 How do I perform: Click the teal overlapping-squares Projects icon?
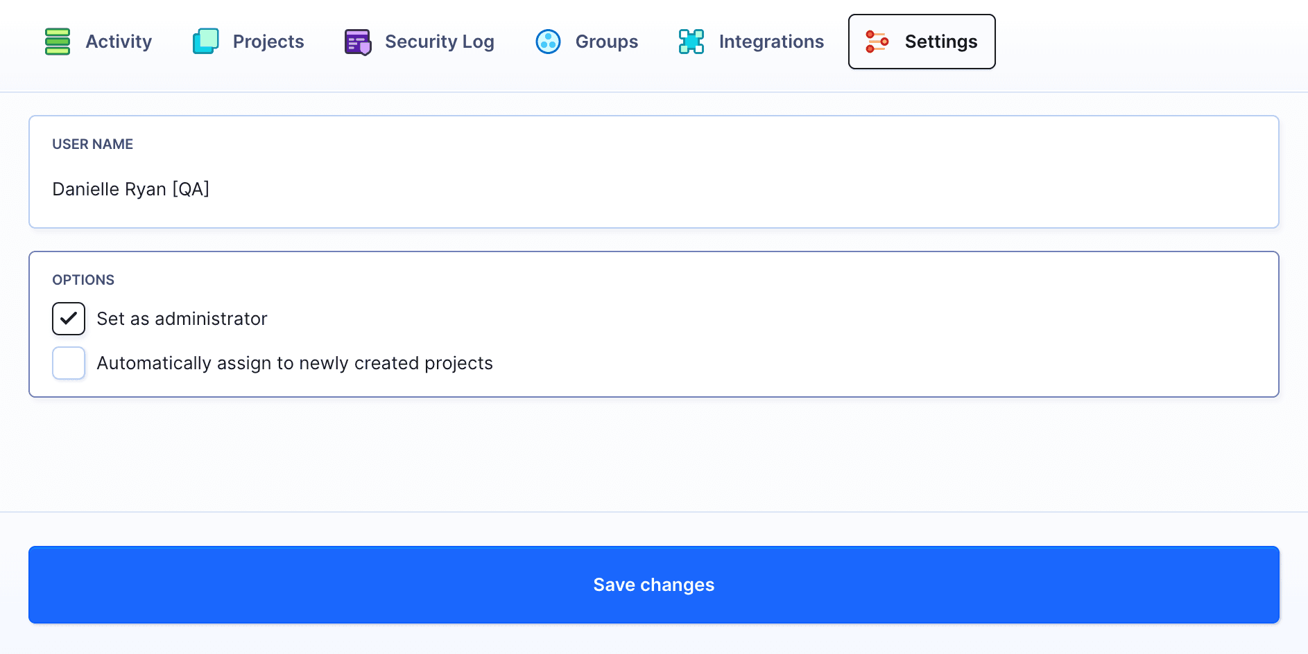pyautogui.click(x=206, y=42)
